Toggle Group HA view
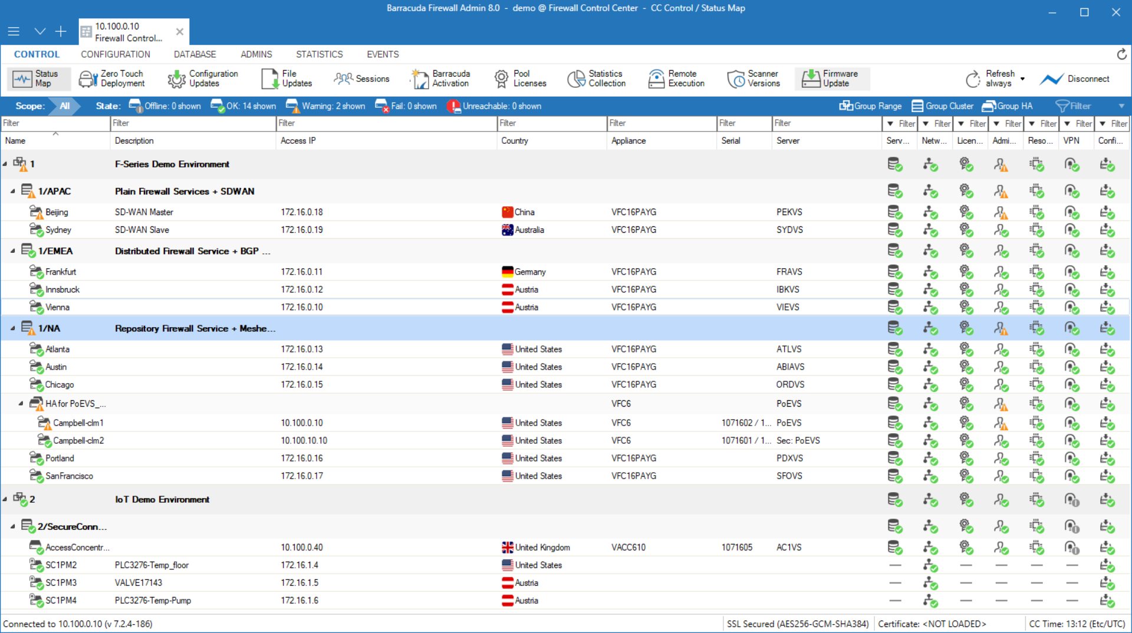The width and height of the screenshot is (1132, 633). click(x=1007, y=106)
